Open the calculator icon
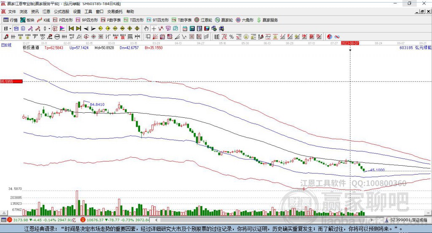Image resolution: width=432 pixels, height=233 pixels. point(192,29)
